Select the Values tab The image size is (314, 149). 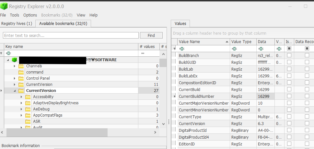pos(180,24)
